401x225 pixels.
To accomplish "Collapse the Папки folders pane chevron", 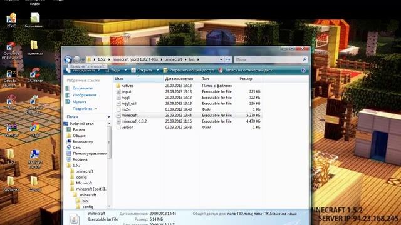I will point(108,117).
